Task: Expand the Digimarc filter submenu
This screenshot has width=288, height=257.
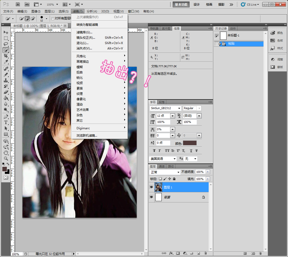Action: point(99,128)
